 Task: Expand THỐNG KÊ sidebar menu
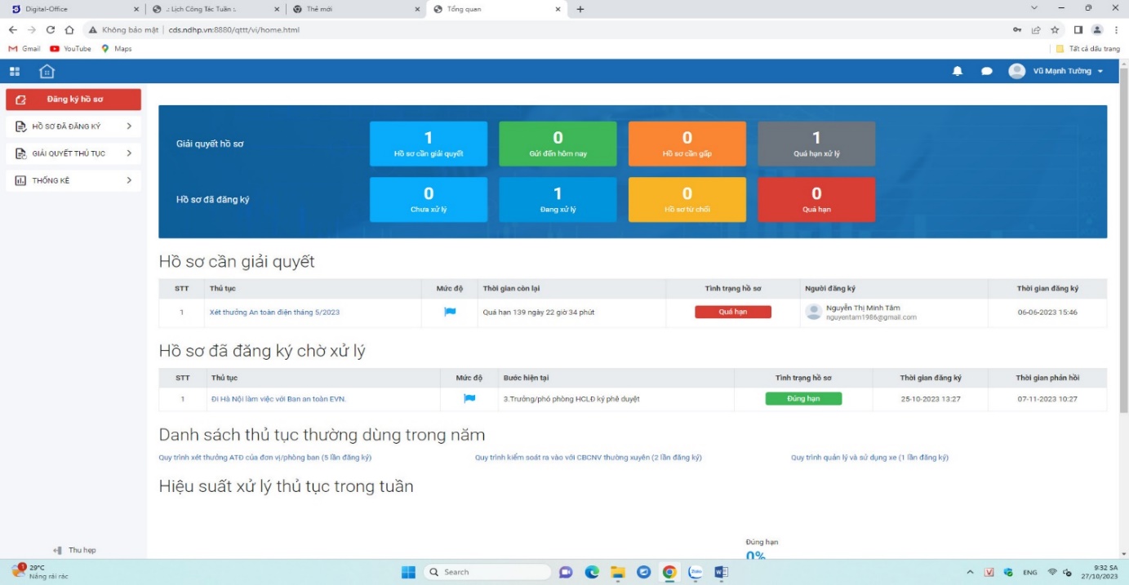pos(73,180)
